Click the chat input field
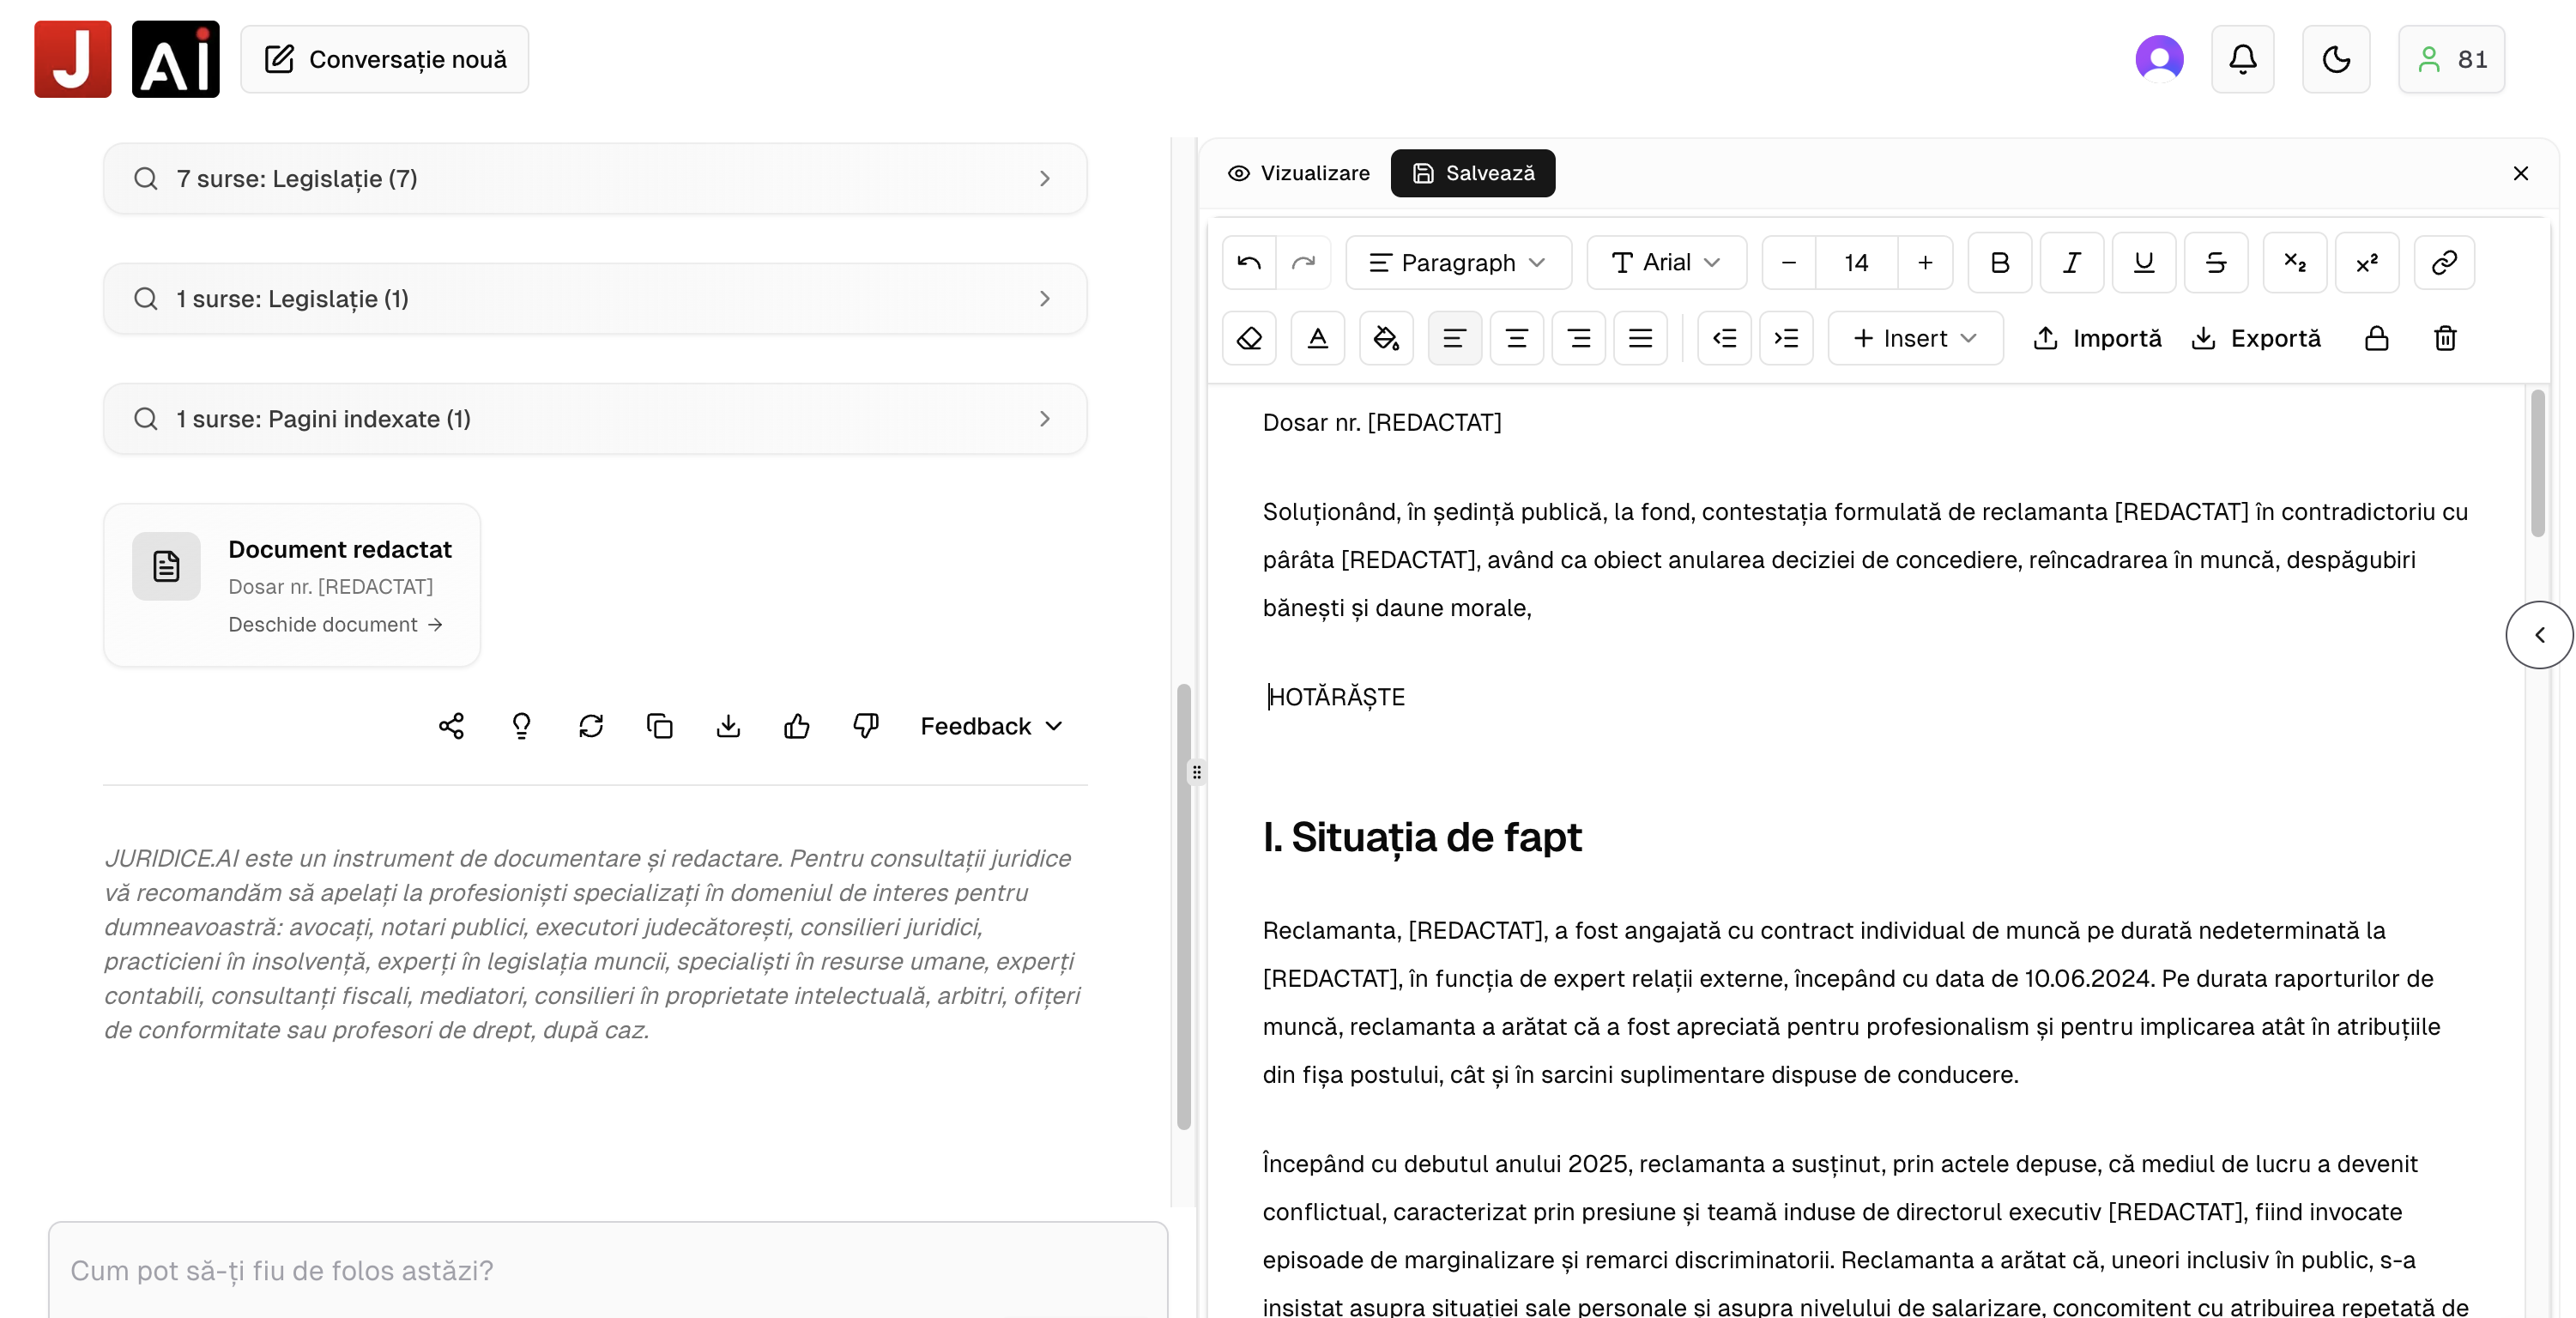Image resolution: width=2576 pixels, height=1318 pixels. pyautogui.click(x=608, y=1271)
